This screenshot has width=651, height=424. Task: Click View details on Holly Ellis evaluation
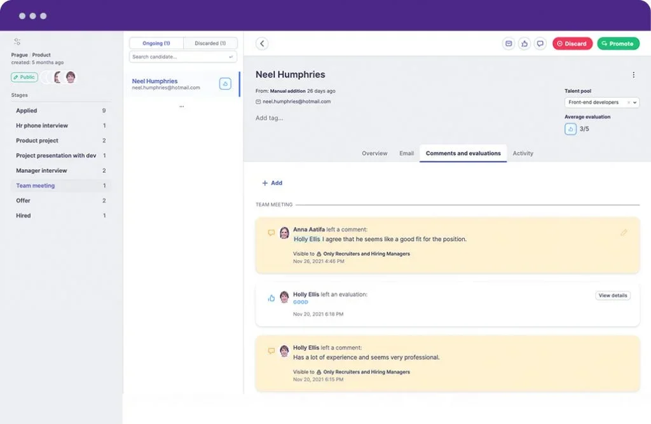click(613, 296)
